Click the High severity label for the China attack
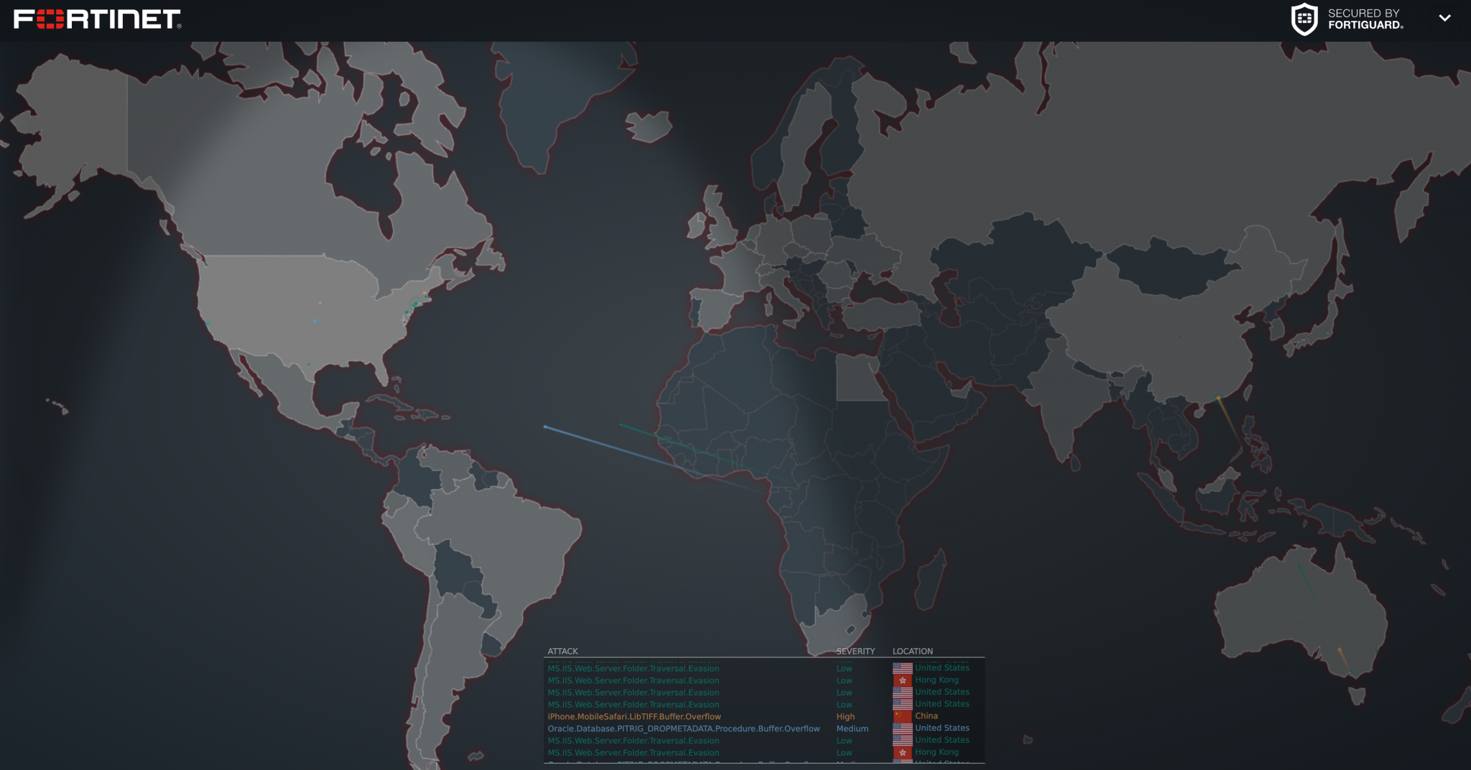1471x770 pixels. 845,716
